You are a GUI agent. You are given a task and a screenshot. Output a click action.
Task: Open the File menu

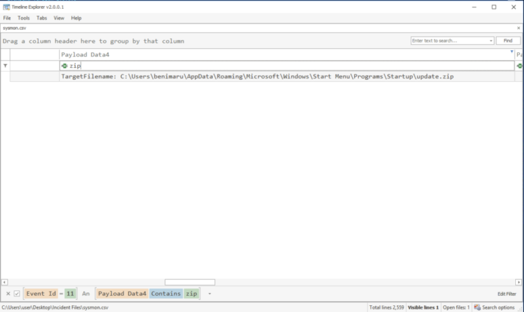tap(7, 18)
